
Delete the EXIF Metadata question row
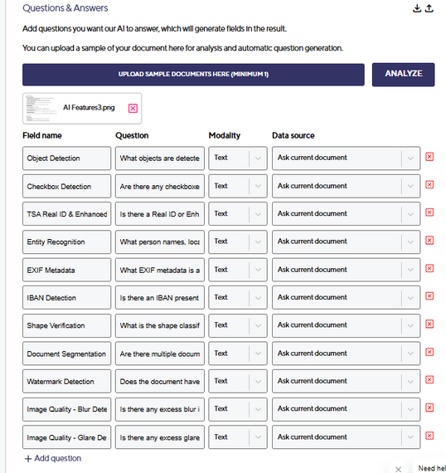coord(429,268)
